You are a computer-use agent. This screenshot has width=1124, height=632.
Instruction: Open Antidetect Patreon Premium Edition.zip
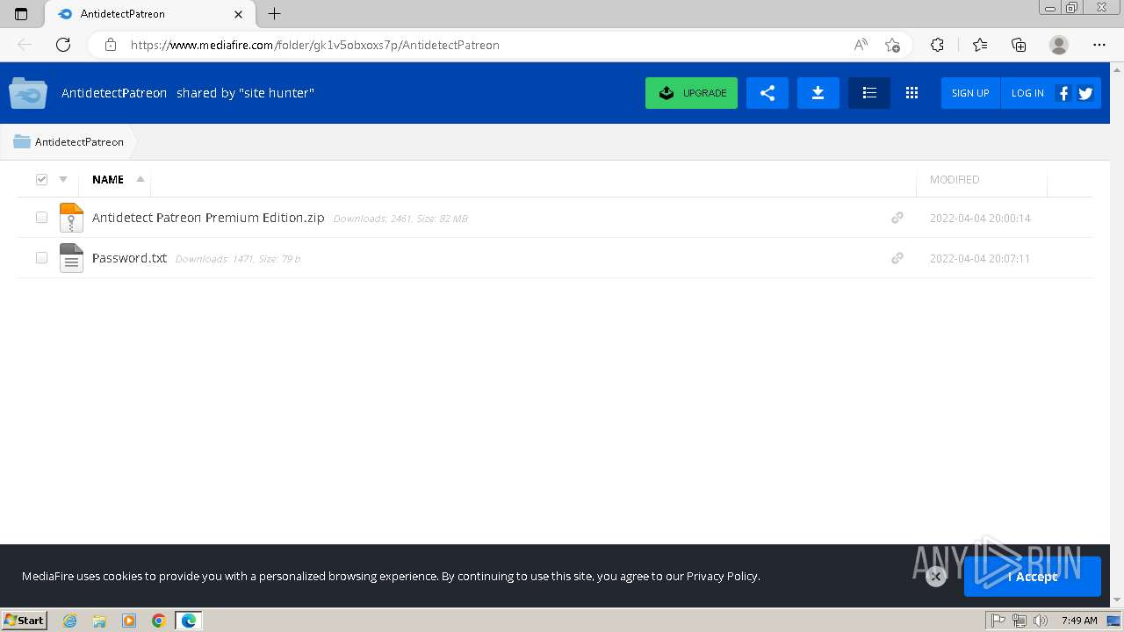(x=208, y=218)
